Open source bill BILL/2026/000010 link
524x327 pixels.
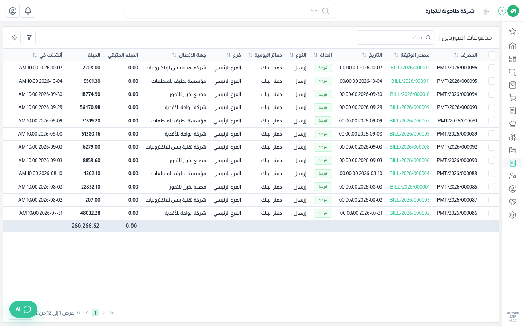tap(410, 94)
